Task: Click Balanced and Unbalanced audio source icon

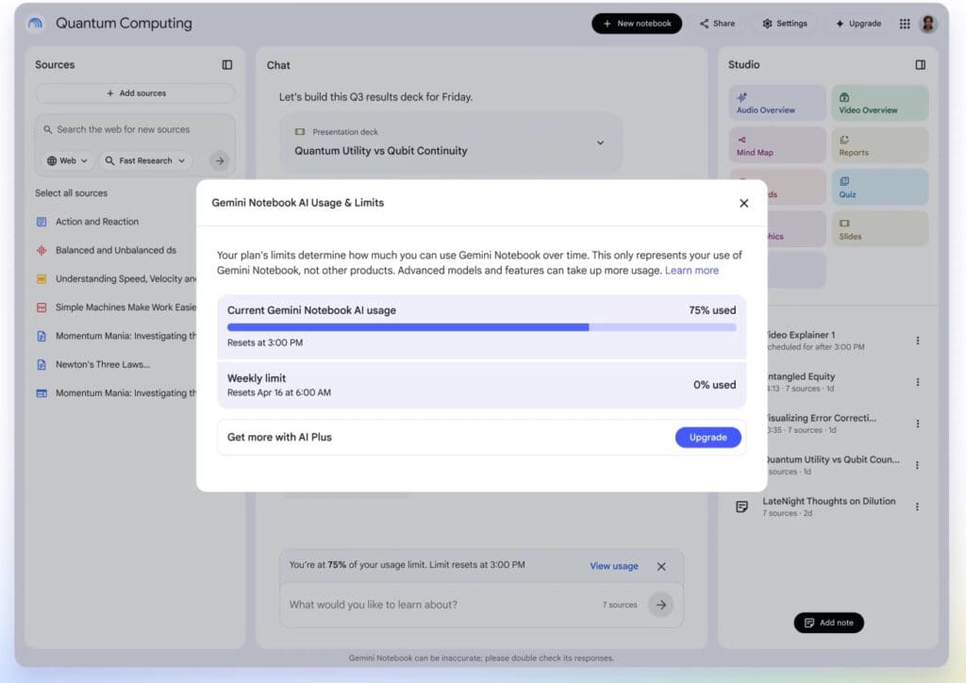Action: pyautogui.click(x=42, y=250)
